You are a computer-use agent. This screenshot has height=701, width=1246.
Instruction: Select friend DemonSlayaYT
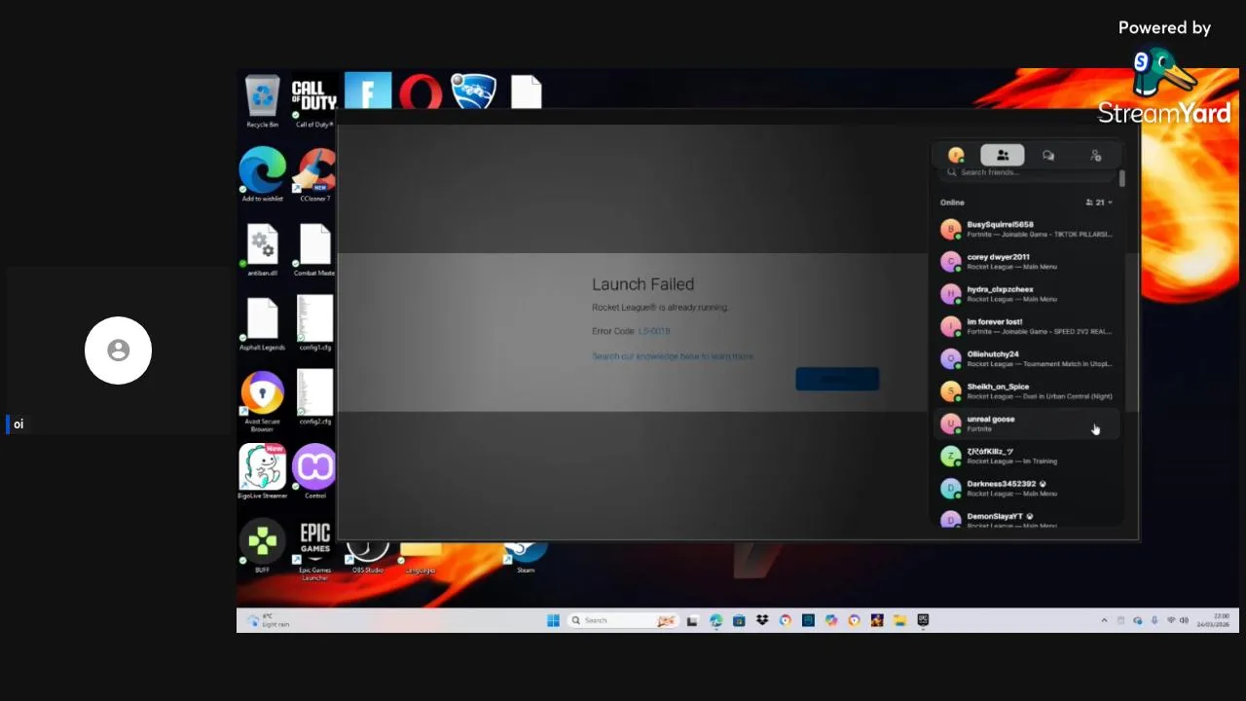pos(1027,520)
